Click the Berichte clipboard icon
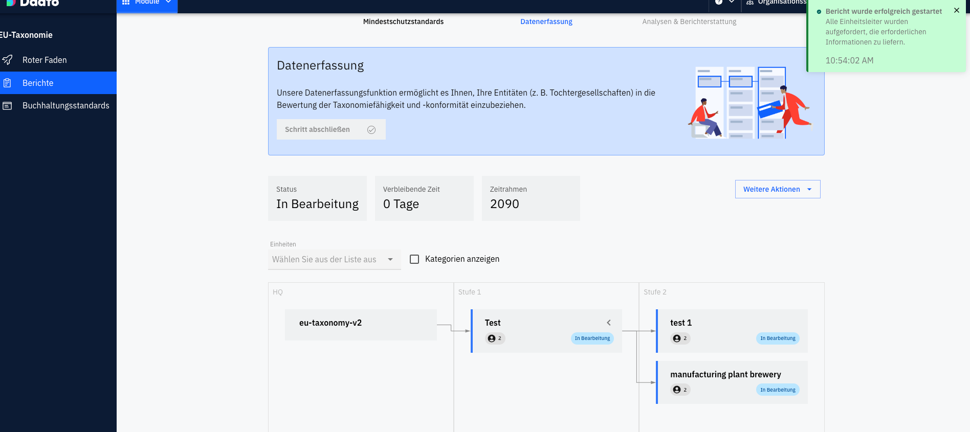This screenshot has width=970, height=432. point(7,83)
